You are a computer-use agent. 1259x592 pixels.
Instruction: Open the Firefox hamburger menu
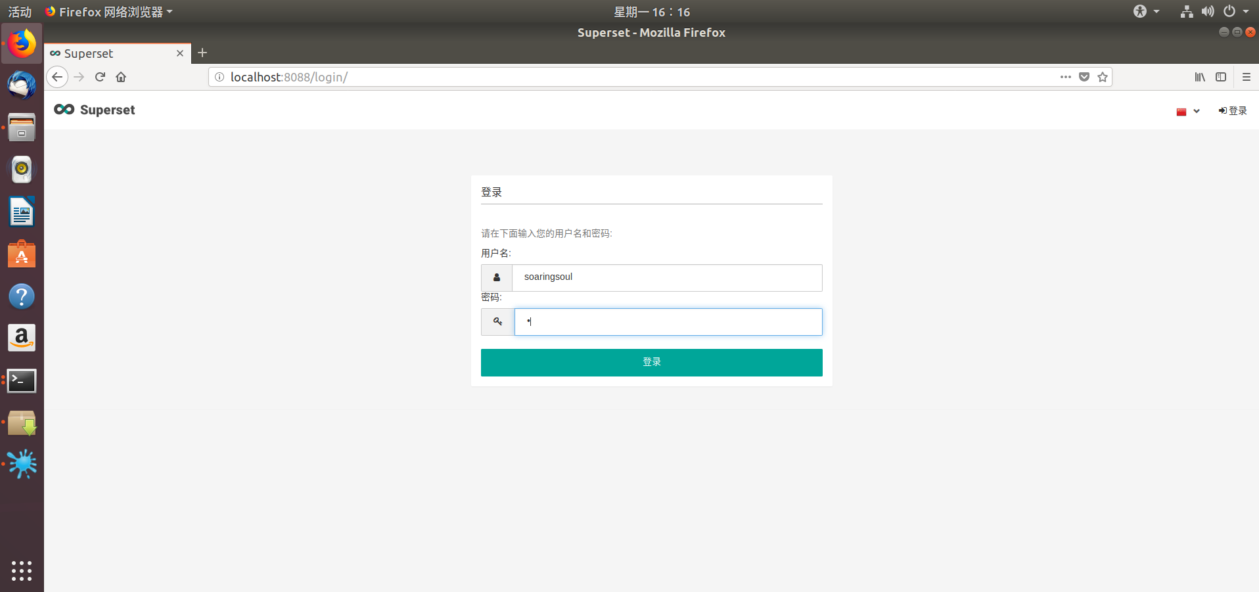pyautogui.click(x=1246, y=77)
